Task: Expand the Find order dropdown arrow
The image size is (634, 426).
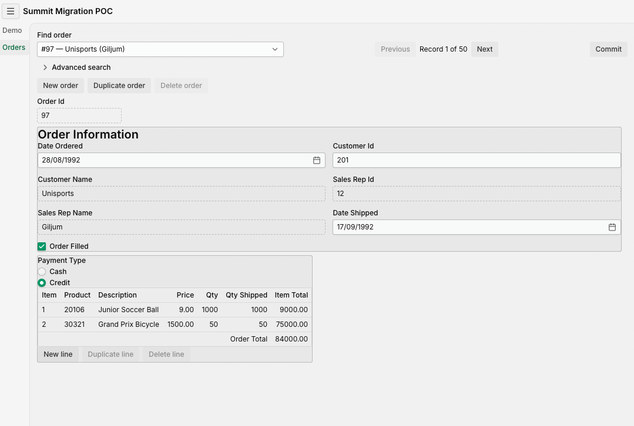Action: [x=275, y=49]
